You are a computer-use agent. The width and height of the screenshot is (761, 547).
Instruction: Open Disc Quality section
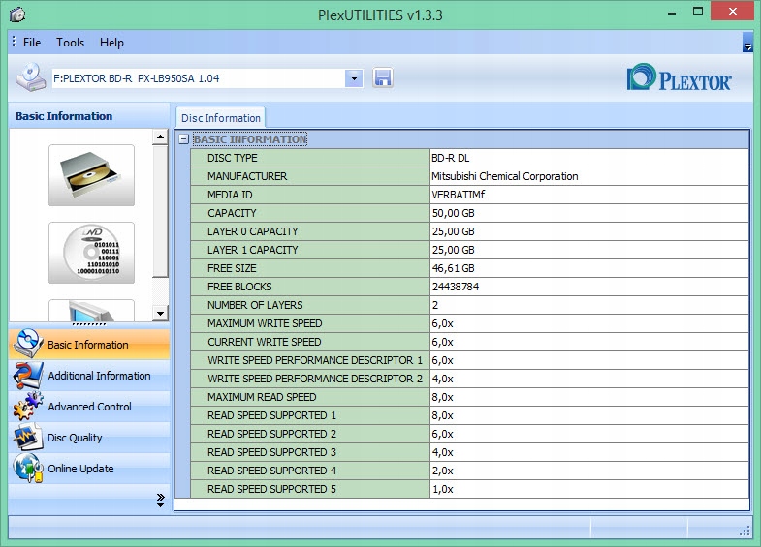(x=75, y=438)
